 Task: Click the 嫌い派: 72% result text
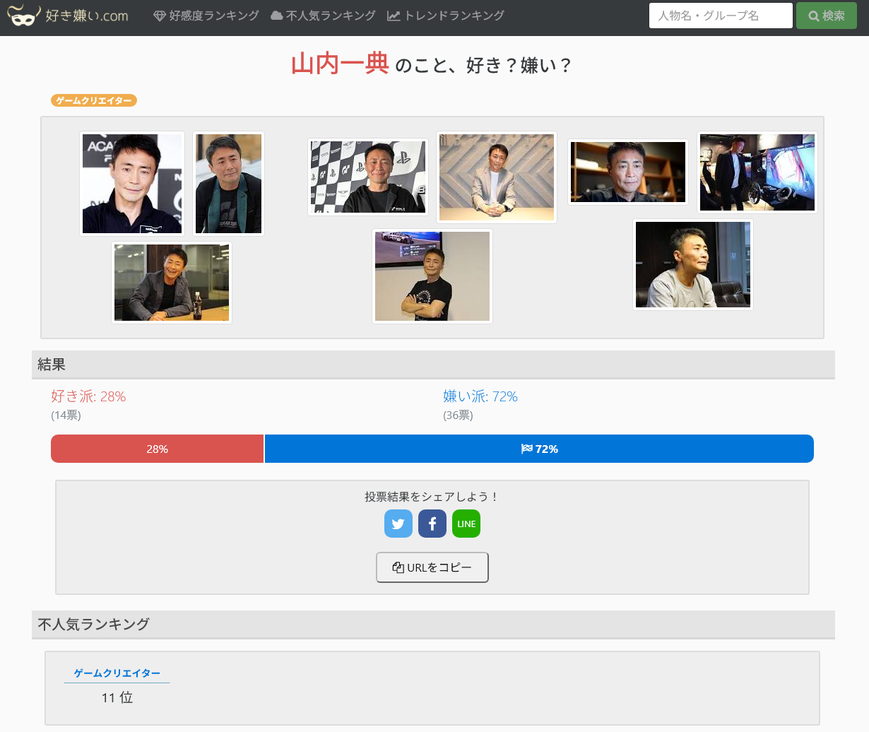coord(480,396)
